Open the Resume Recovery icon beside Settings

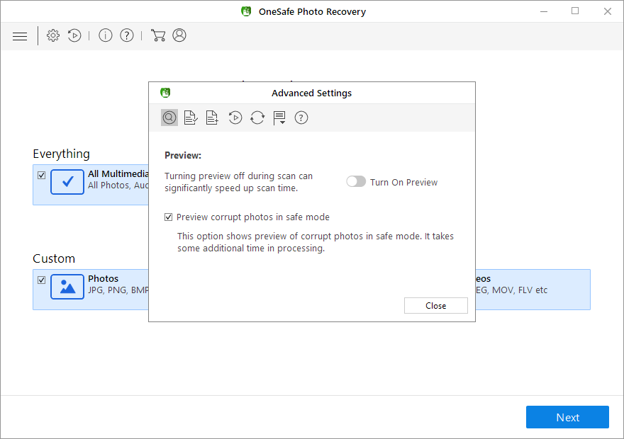pyautogui.click(x=74, y=35)
